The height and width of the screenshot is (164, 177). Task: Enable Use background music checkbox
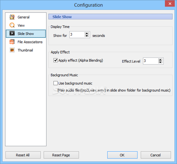(x=55, y=83)
